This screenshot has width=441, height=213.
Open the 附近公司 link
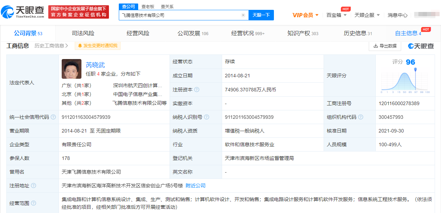click(195, 186)
